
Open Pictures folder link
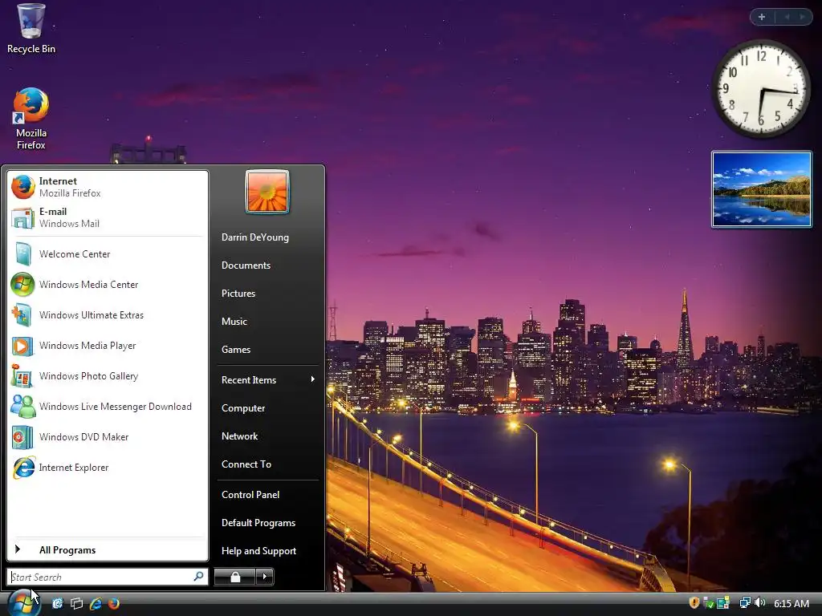pos(268,294)
